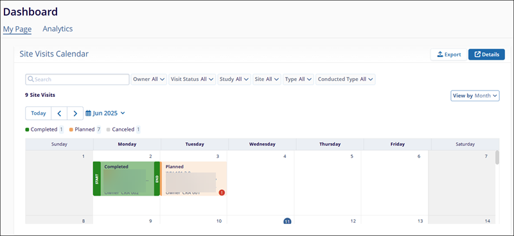Click the magnifier icon in Search box

31,80
